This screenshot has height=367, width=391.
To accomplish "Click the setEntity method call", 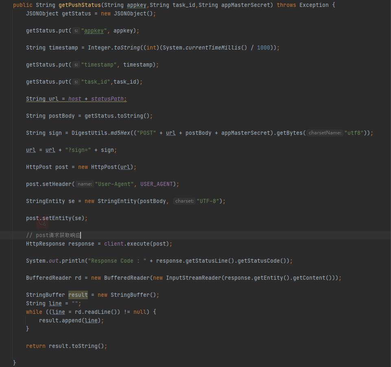I will coord(57,218).
